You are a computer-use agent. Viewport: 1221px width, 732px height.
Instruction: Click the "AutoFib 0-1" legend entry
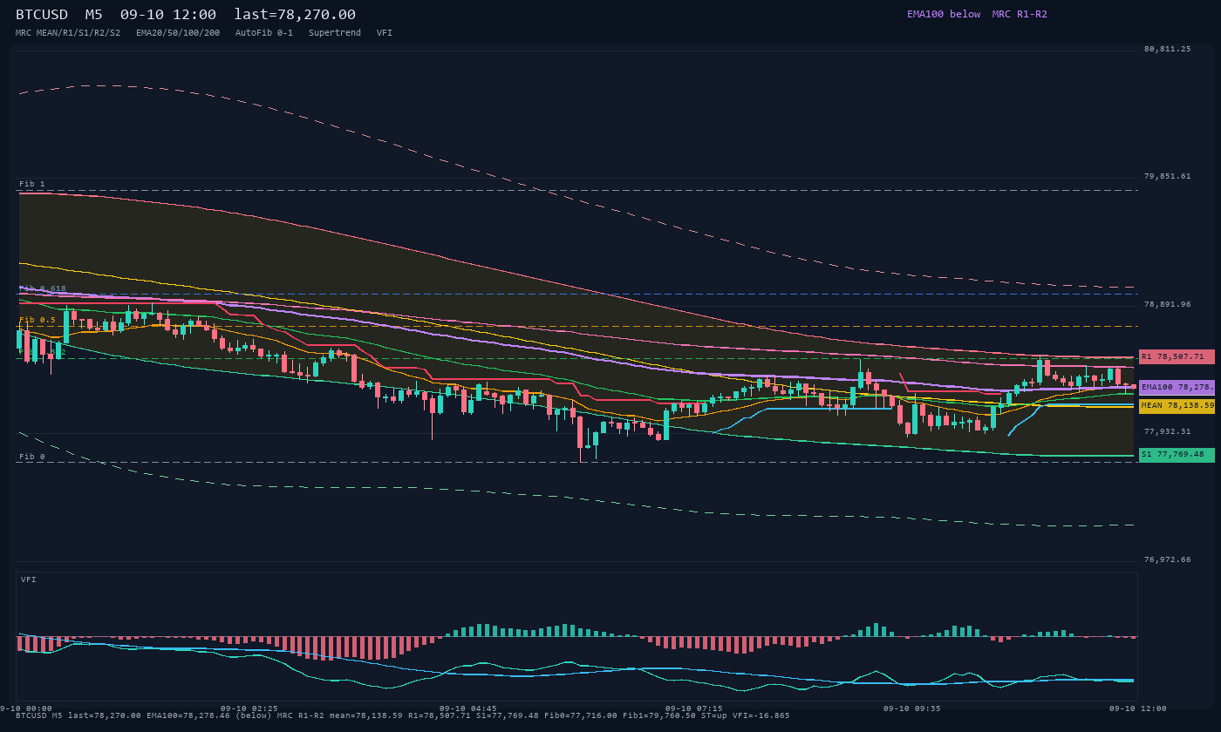tap(264, 33)
